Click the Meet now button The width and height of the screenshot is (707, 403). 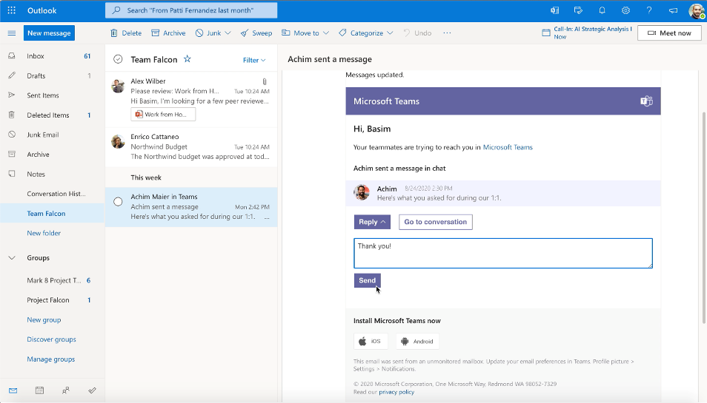point(669,33)
